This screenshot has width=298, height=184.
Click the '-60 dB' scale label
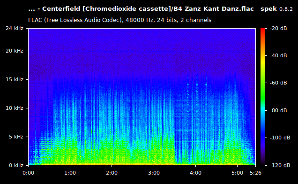278,83
